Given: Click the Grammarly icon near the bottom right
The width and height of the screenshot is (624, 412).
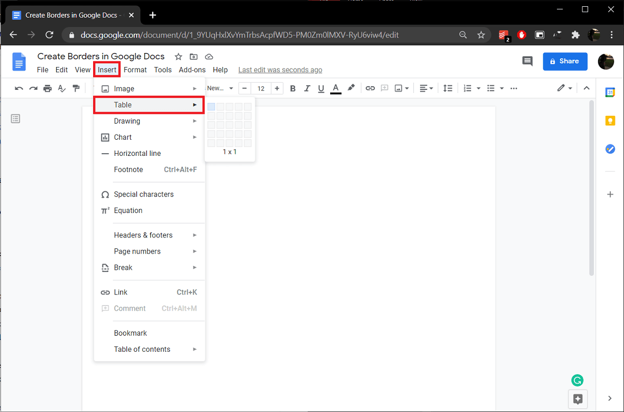Looking at the screenshot, I should (x=577, y=380).
